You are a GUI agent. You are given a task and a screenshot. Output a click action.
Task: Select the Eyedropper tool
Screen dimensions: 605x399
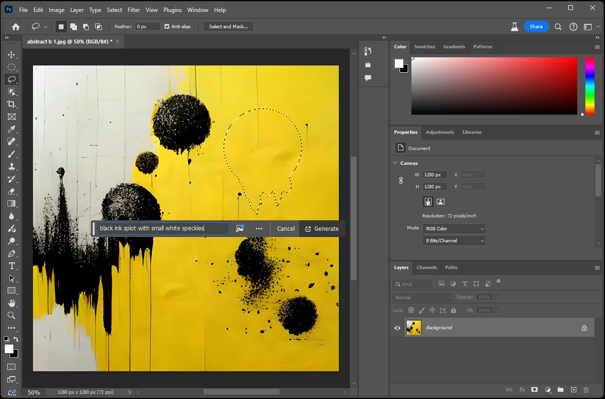[11, 129]
